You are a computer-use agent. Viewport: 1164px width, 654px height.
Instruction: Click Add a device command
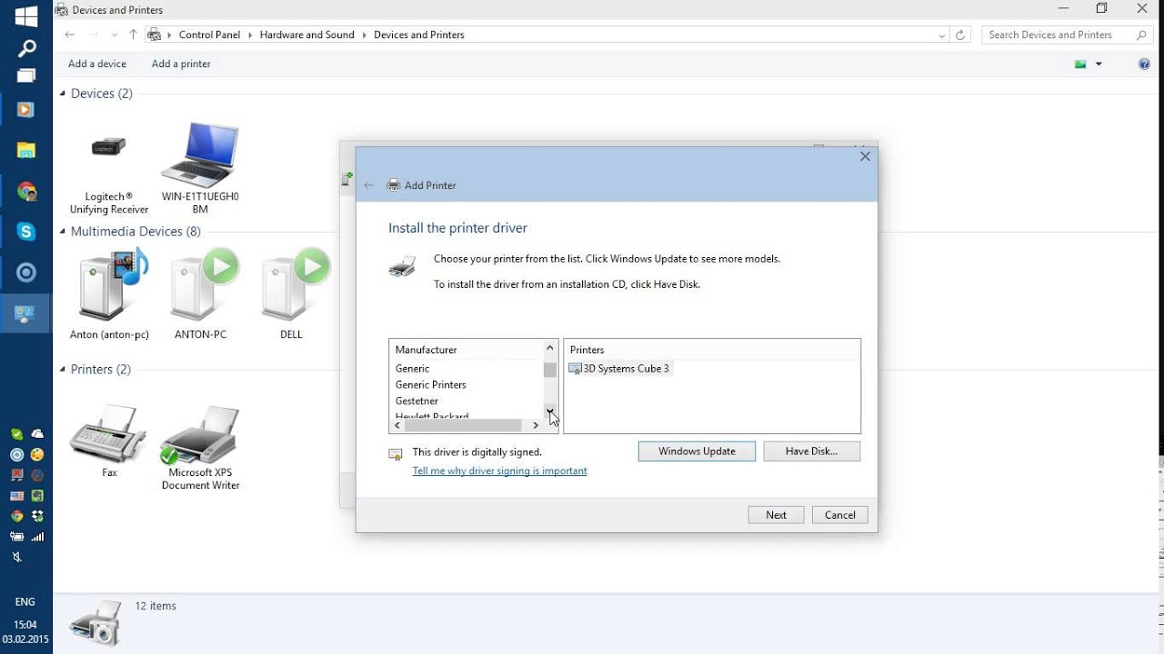(x=97, y=64)
